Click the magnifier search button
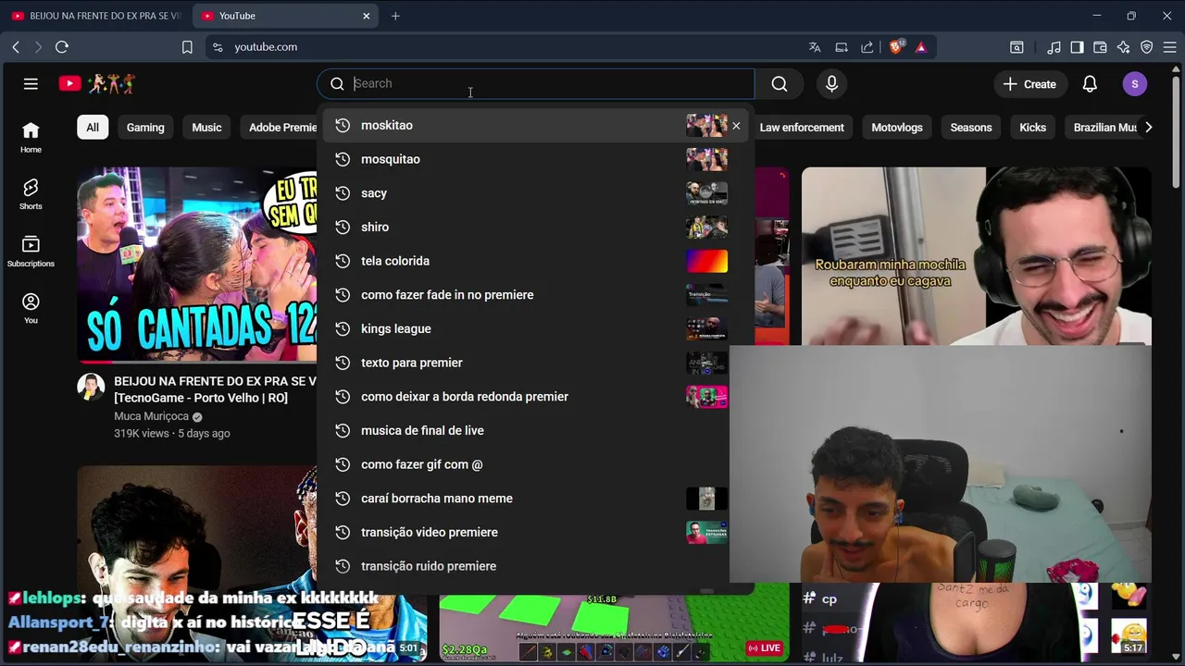Screen dimensions: 1185x666 click(780, 84)
